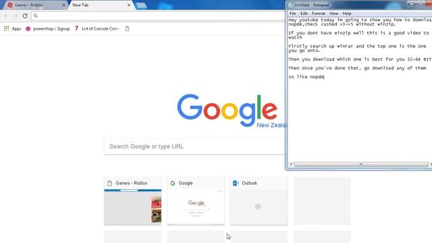Click the Notepad line starting "Then you download which"
Screen dimensions: 432x243
click(x=360, y=59)
